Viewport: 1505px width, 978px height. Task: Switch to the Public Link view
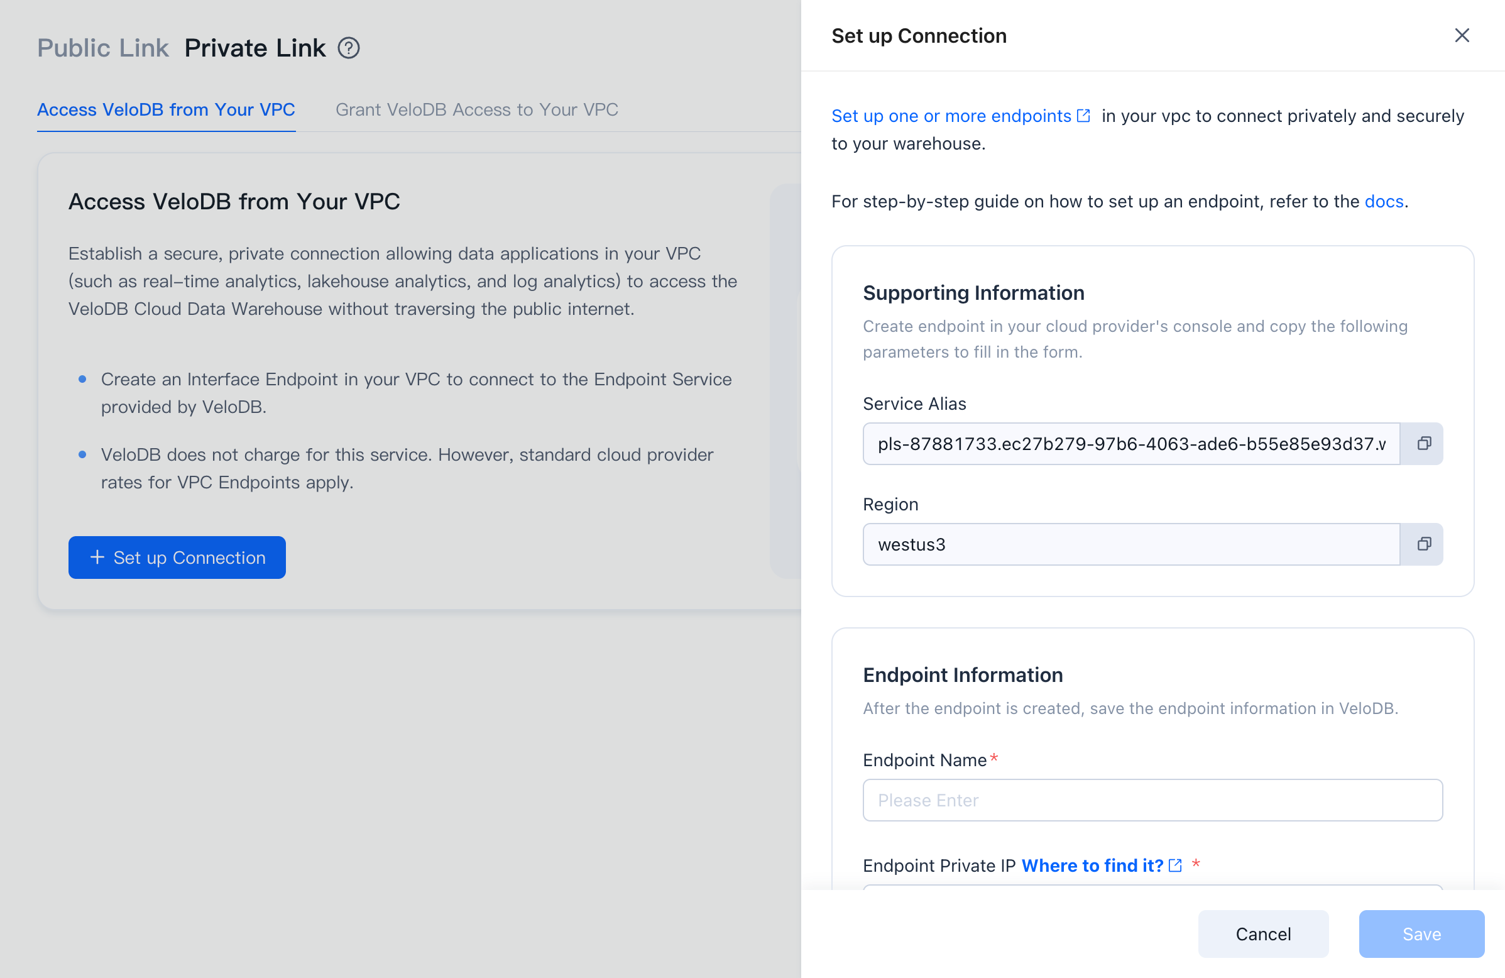point(102,47)
